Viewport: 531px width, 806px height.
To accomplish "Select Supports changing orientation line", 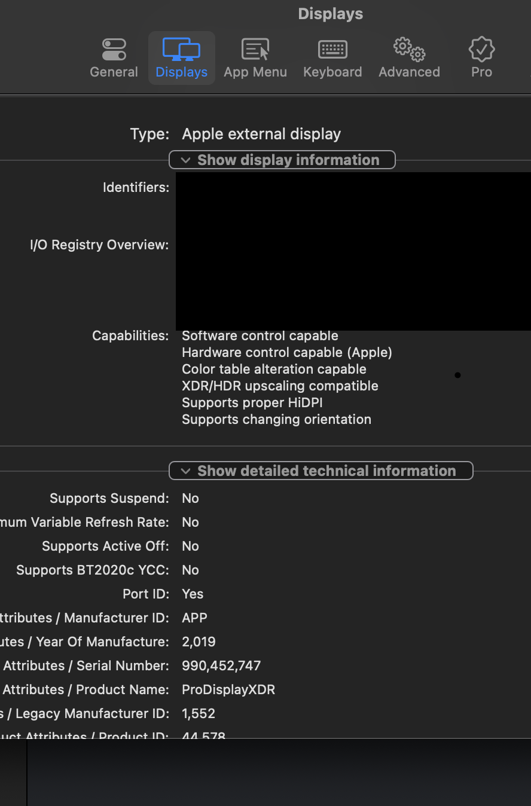I will point(276,420).
